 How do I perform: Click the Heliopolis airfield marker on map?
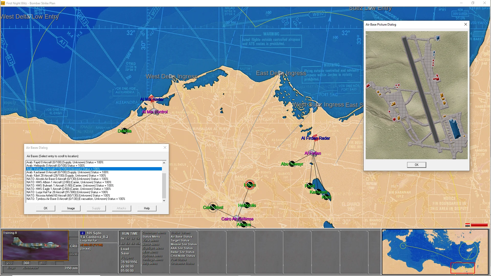point(247,205)
